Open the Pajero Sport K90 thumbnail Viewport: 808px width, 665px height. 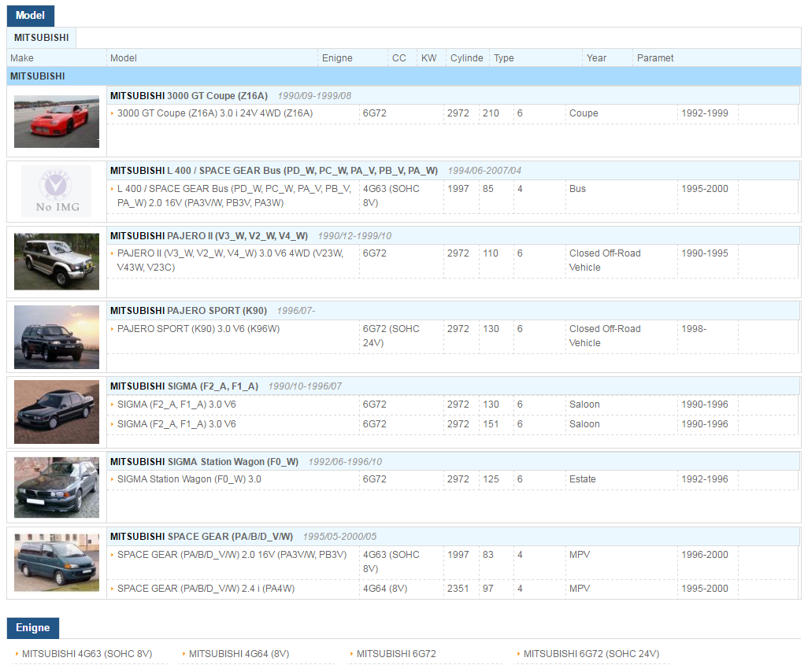click(x=57, y=337)
